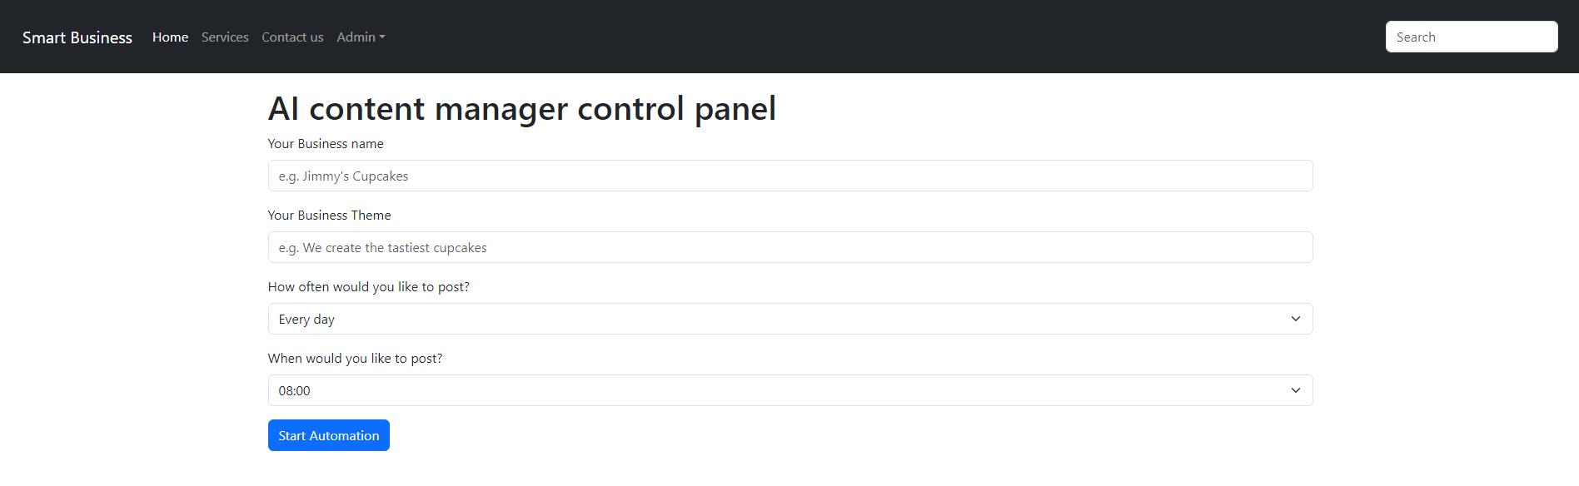The image size is (1579, 486).
Task: Navigate to Contact us
Action: pos(291,37)
